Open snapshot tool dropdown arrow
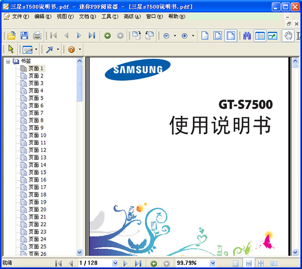Screen dimensions: 302x269 coord(36,49)
